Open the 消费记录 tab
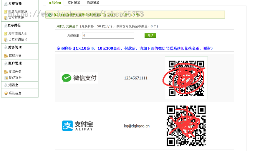Screen dimensions: 265x151 [93, 3]
